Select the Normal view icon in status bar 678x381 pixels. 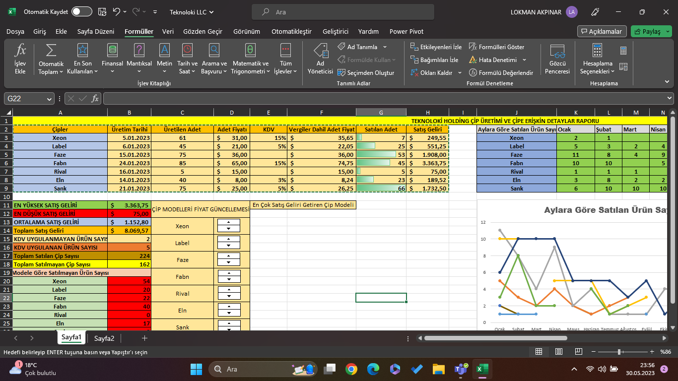pyautogui.click(x=539, y=352)
